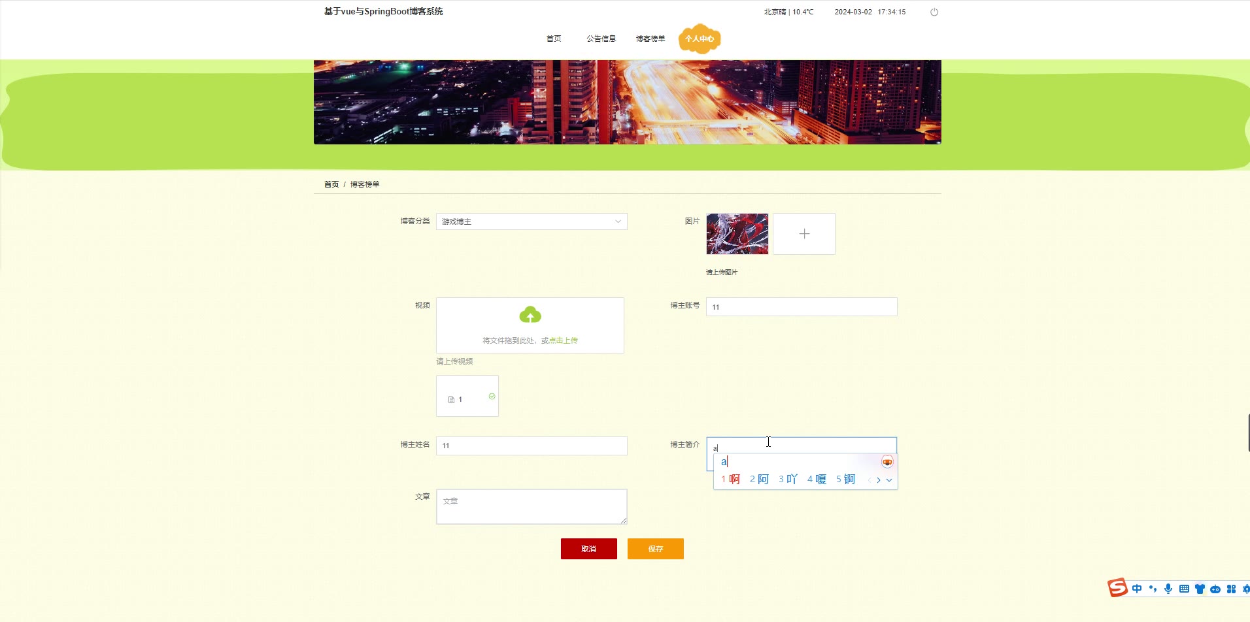Open the soft keyboard icon in IME bar
Screen dimensions: 1250x622
coord(1184,589)
